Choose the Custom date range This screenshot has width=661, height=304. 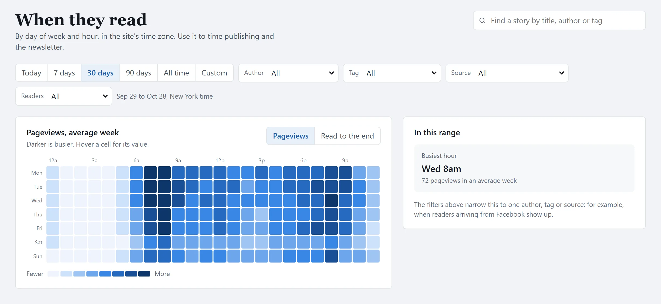click(x=214, y=73)
